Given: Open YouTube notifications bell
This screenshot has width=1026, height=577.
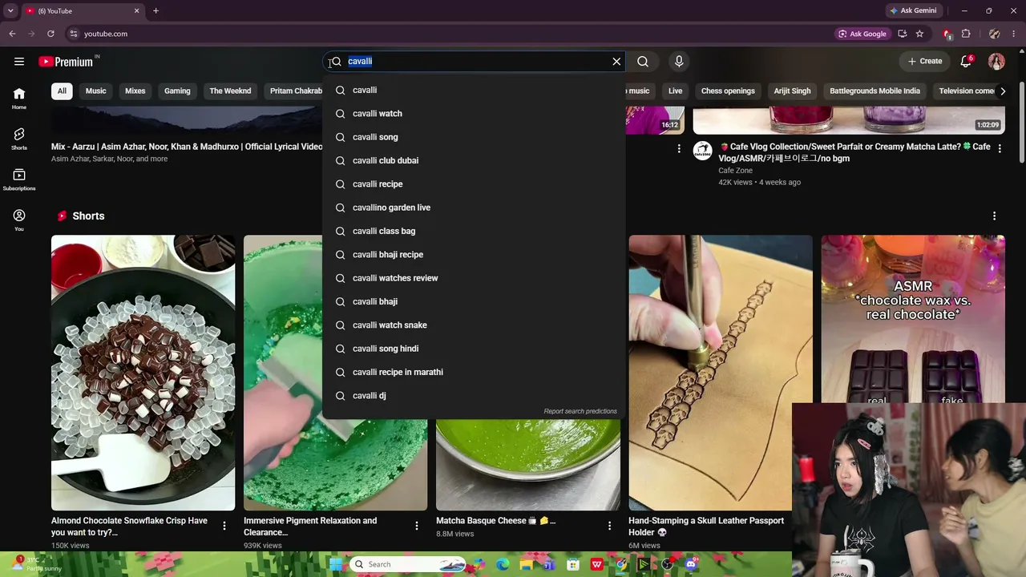Looking at the screenshot, I should point(966,61).
